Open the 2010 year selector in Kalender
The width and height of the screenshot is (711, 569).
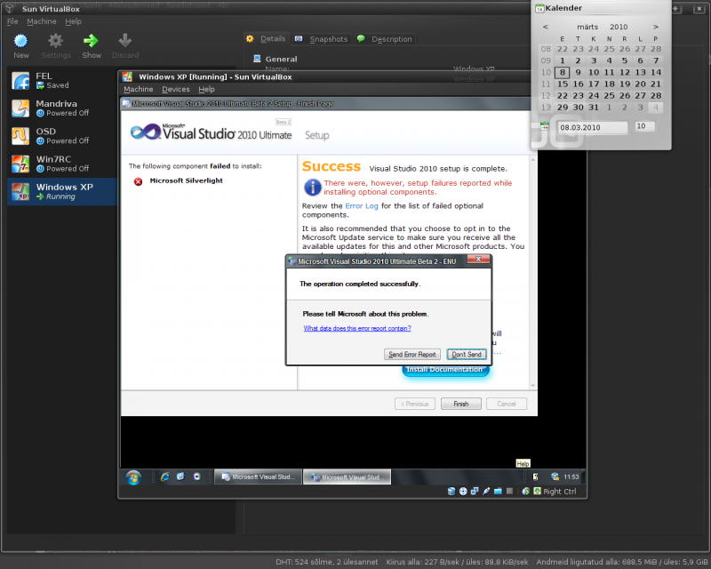point(619,27)
